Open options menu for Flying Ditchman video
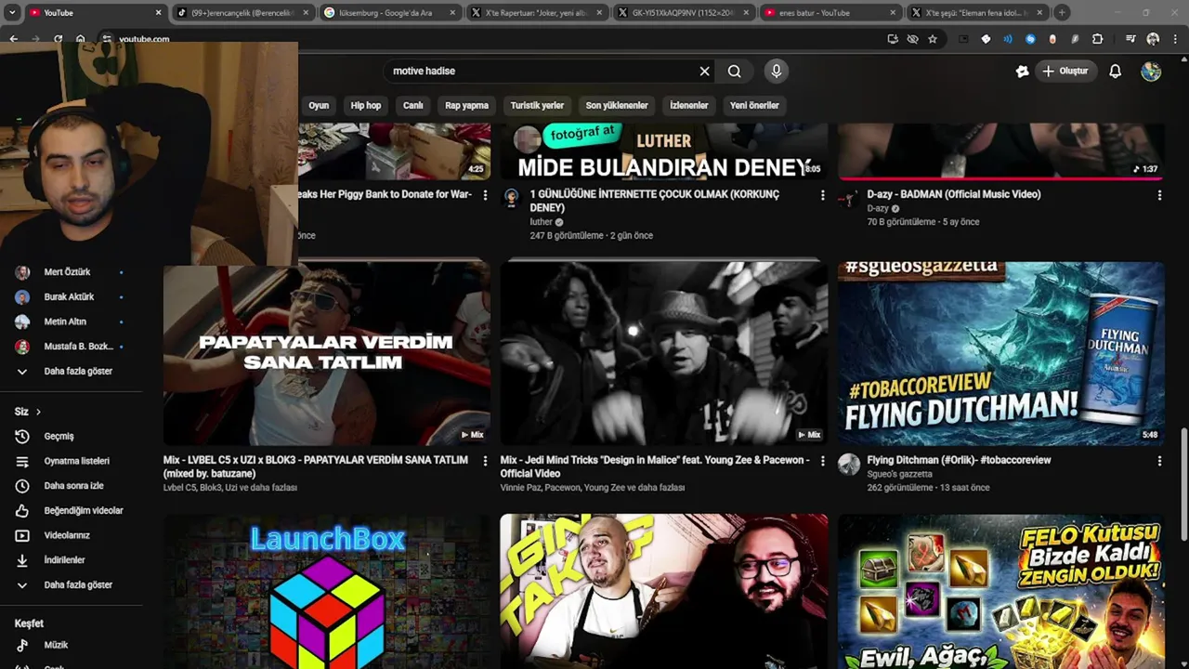This screenshot has width=1189, height=669. coord(1159,461)
